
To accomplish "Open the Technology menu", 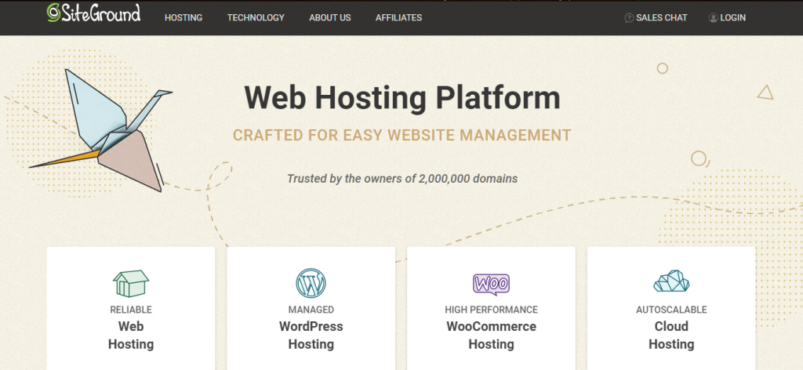I will click(x=256, y=18).
